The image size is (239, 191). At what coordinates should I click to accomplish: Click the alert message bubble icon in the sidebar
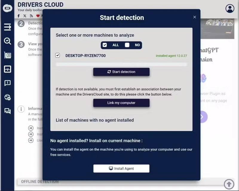click(x=7, y=83)
